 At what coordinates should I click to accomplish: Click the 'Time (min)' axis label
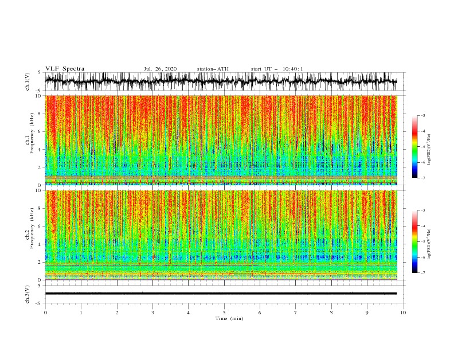click(x=229, y=318)
